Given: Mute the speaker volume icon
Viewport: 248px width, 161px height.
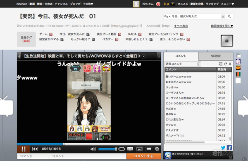Looking at the screenshot, I should coord(93,149).
